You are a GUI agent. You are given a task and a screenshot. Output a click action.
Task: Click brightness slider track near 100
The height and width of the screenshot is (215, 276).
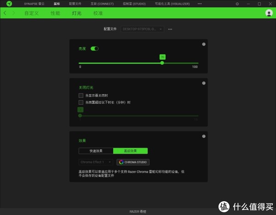pyautogui.click(x=197, y=63)
